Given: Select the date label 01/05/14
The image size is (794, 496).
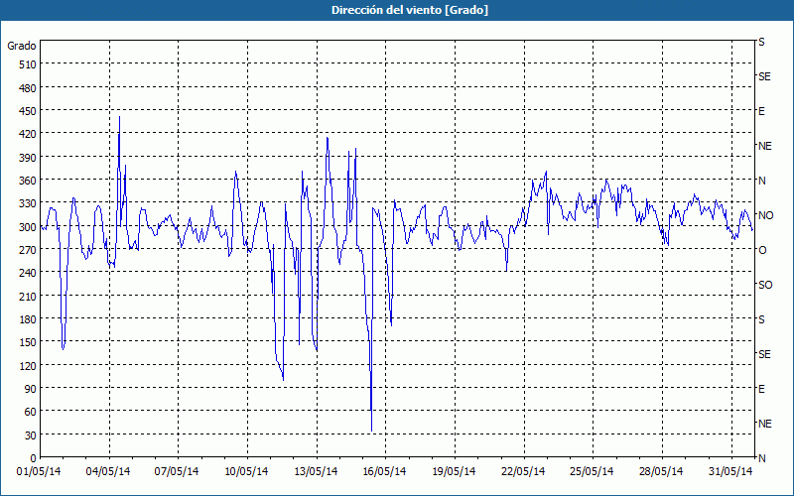Looking at the screenshot, I should pos(39,472).
